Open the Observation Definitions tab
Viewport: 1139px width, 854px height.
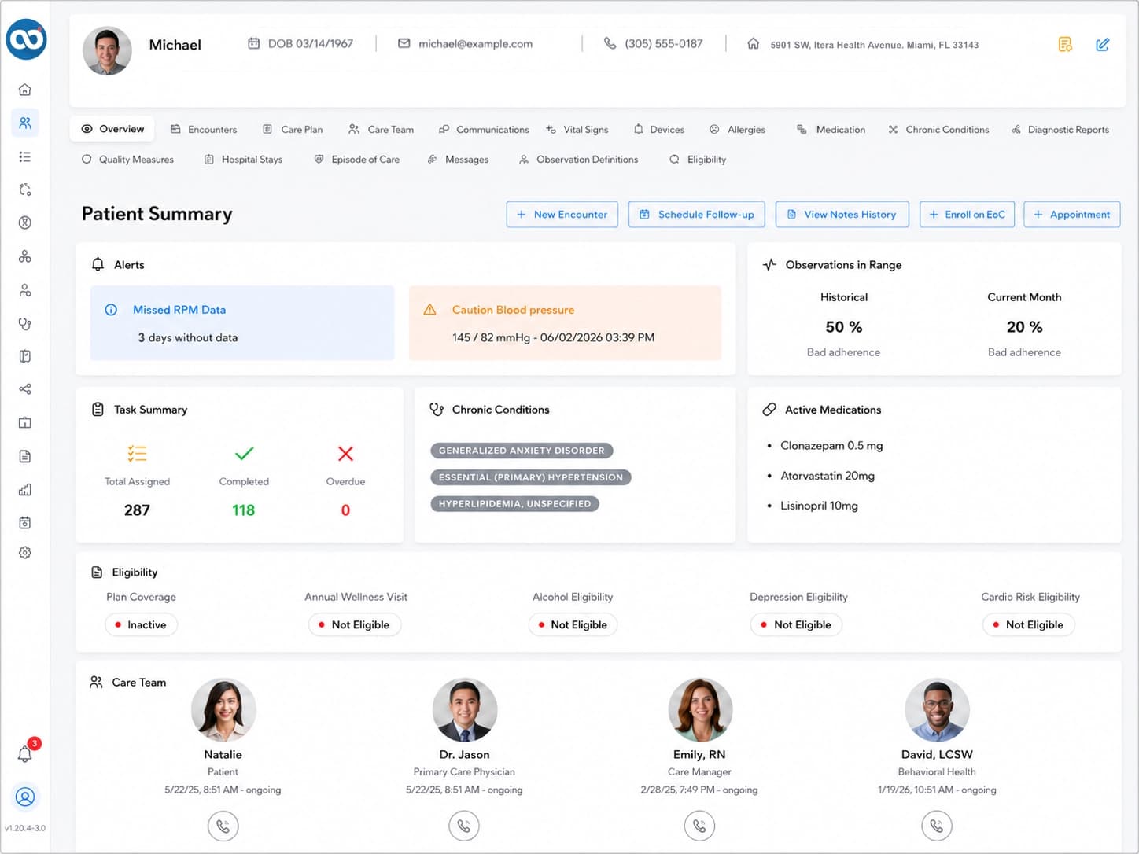pyautogui.click(x=578, y=159)
